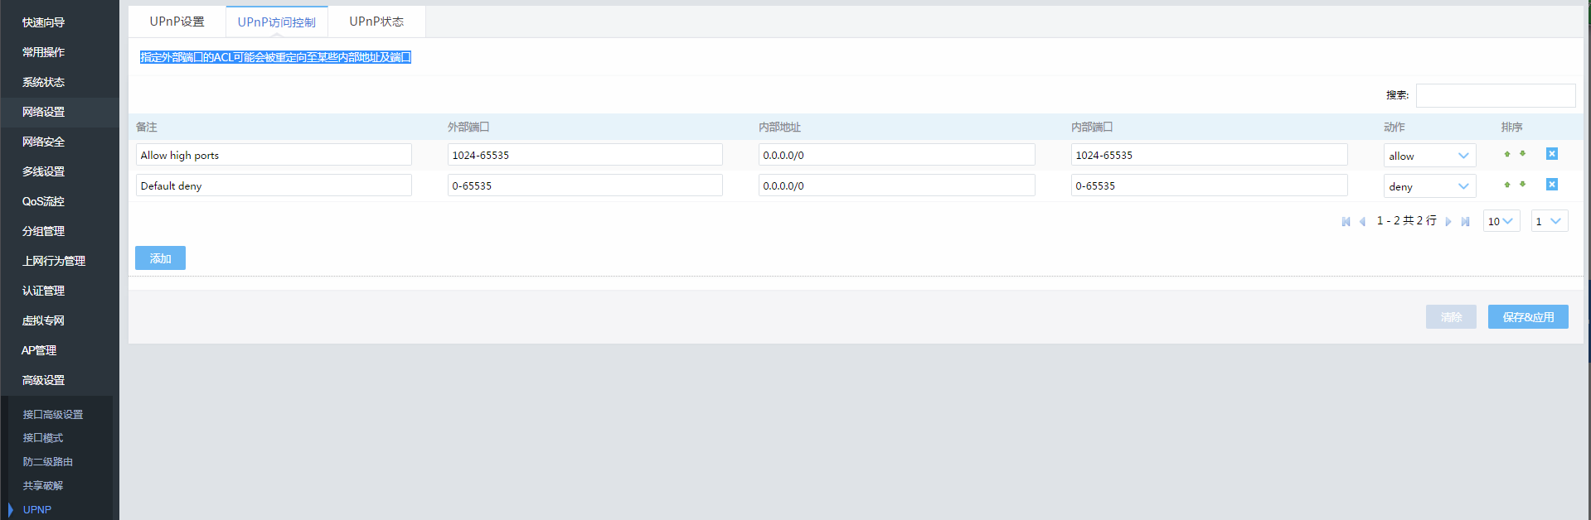Go to the first page of results
Screen dimensions: 1591x520
pos(1346,222)
